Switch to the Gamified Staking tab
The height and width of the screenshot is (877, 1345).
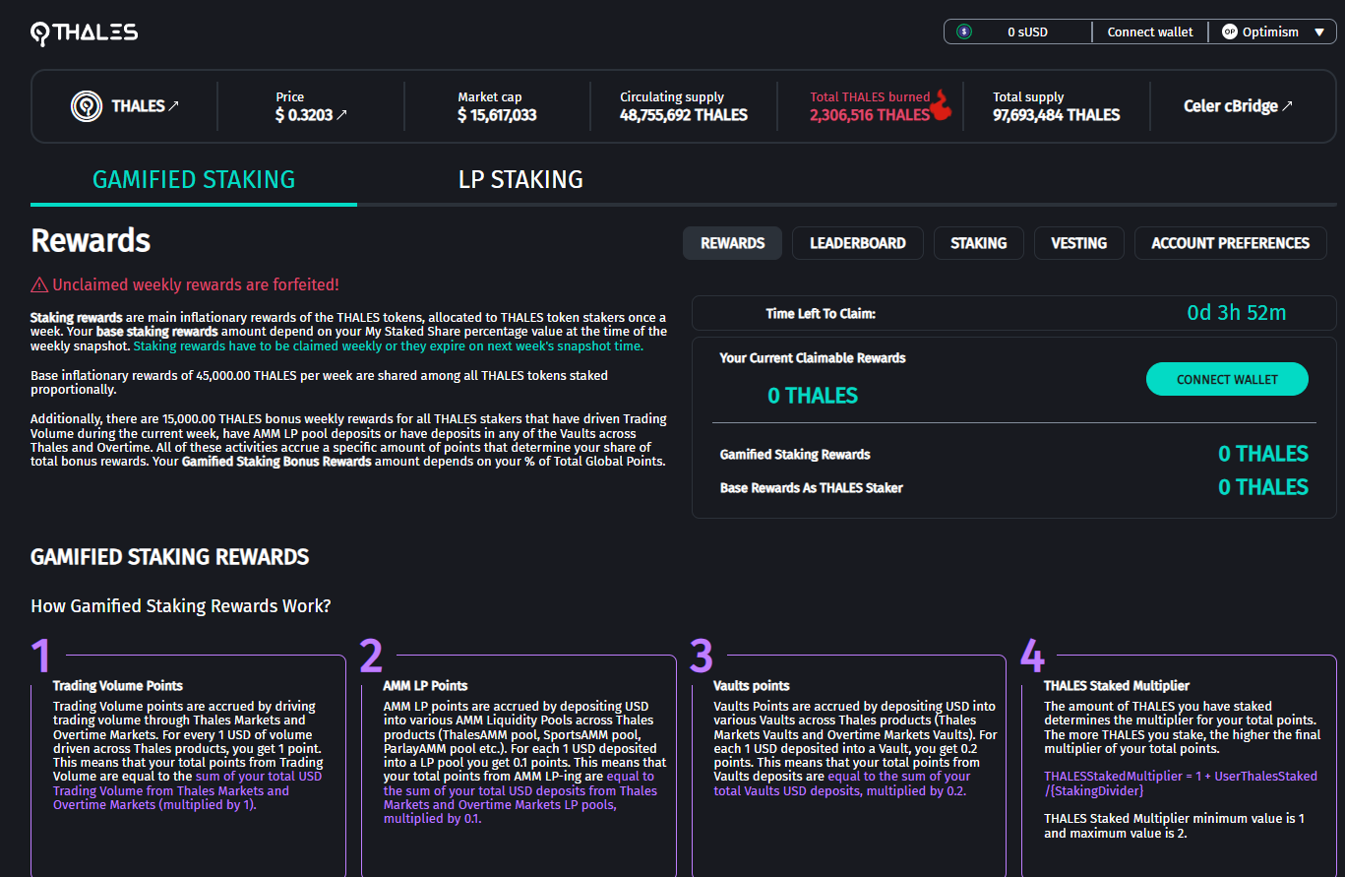(194, 179)
